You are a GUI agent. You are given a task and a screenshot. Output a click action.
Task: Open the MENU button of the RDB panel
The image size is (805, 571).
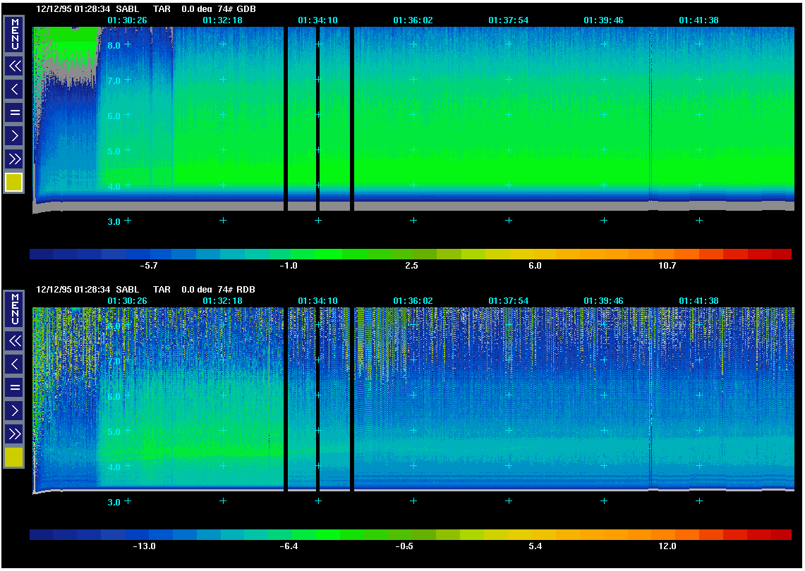pos(14,309)
